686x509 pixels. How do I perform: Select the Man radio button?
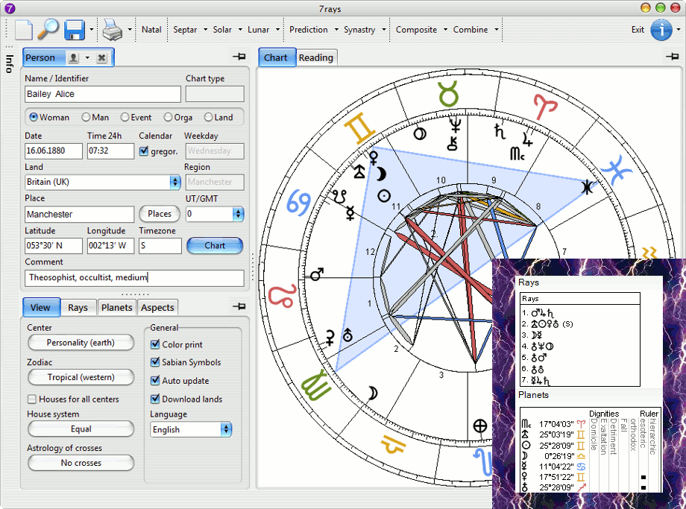[x=86, y=118]
